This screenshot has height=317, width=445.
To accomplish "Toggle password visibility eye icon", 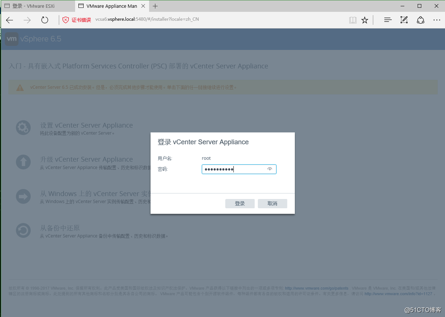I will tap(270, 169).
